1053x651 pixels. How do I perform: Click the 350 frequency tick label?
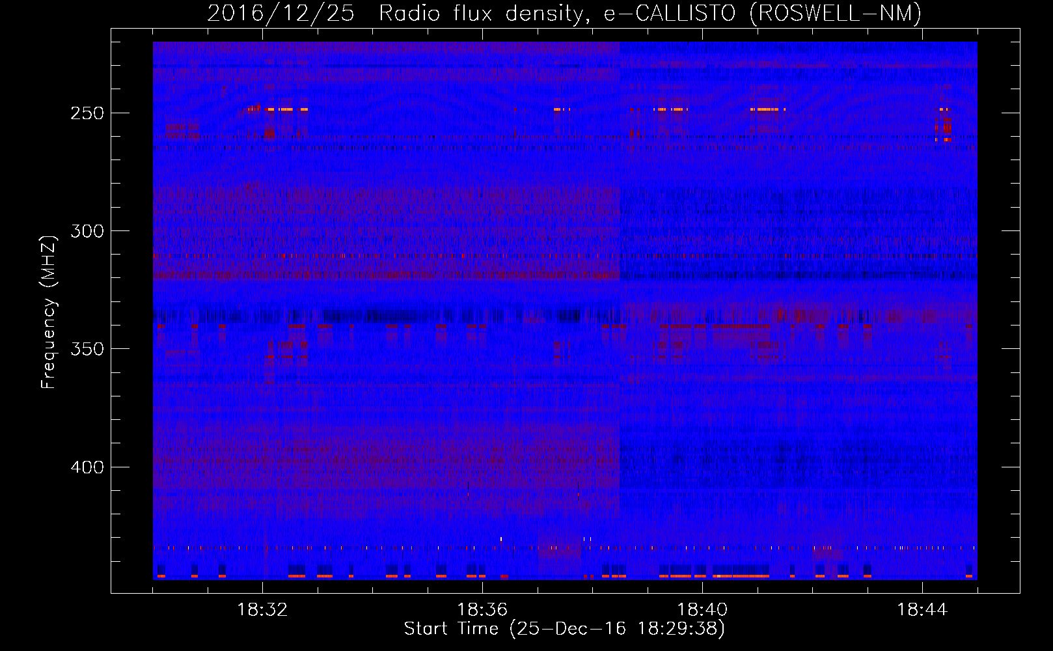[x=87, y=349]
